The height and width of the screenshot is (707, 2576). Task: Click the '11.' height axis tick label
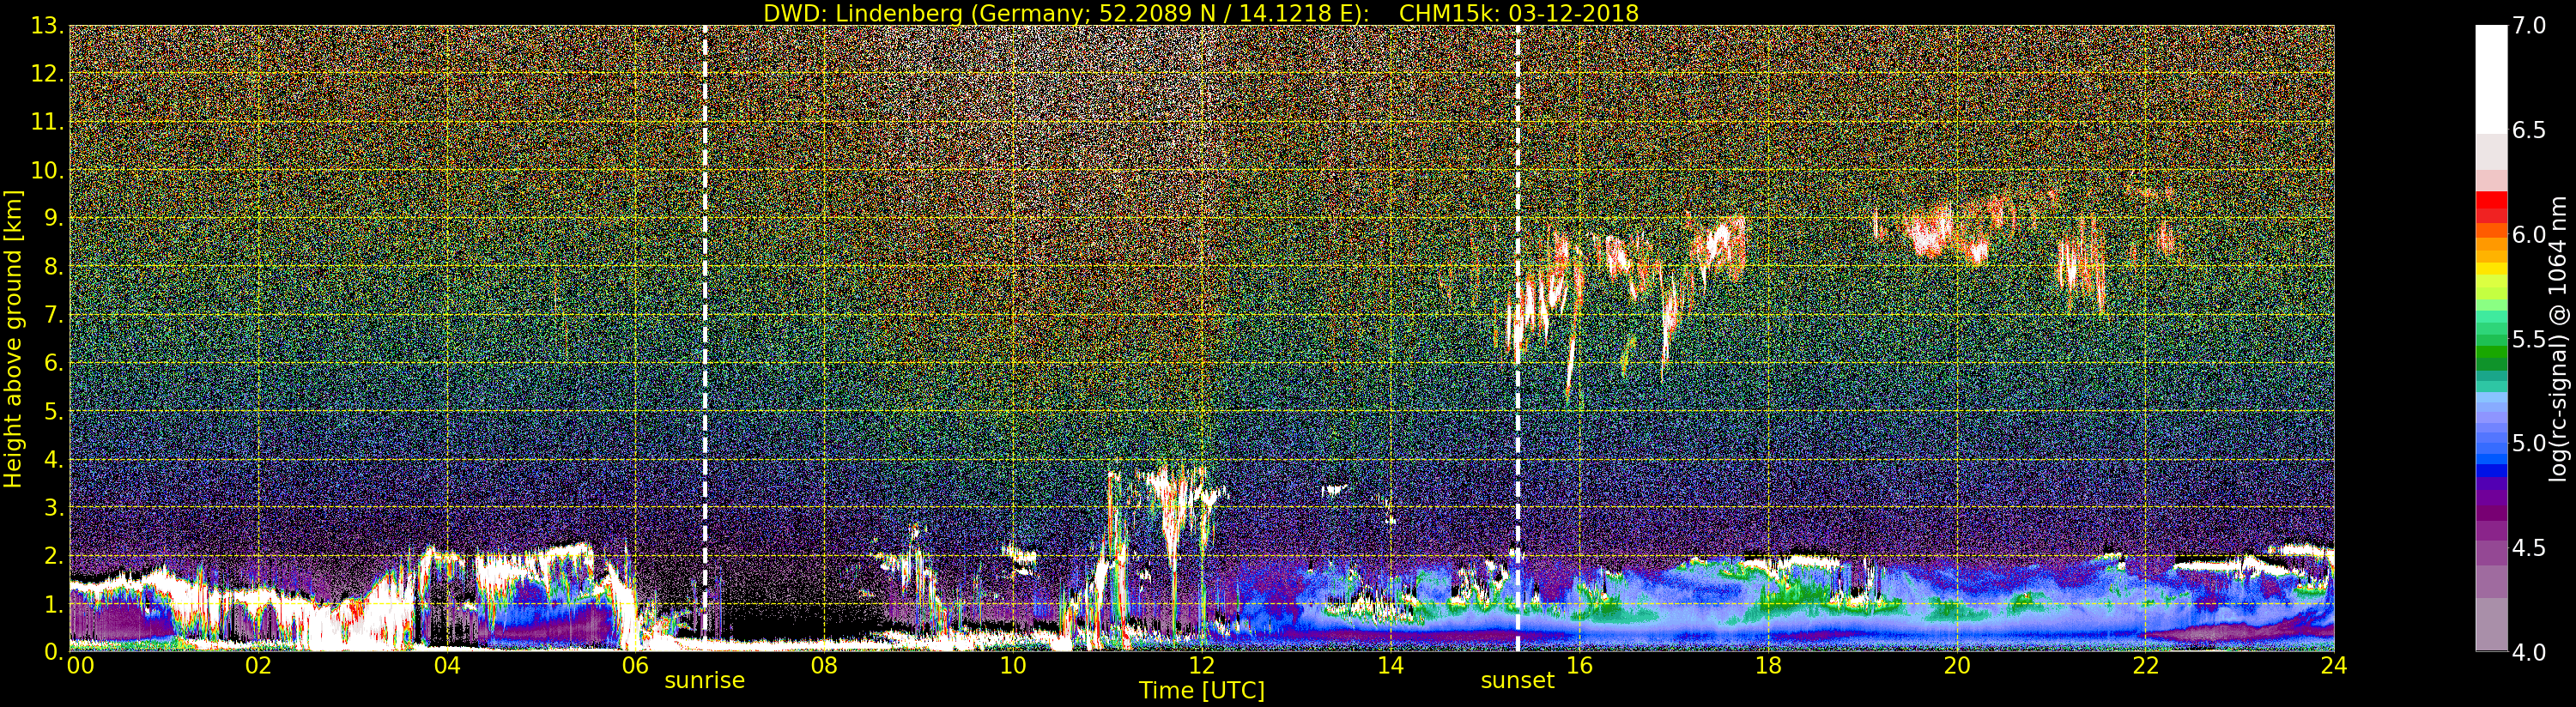click(x=48, y=122)
